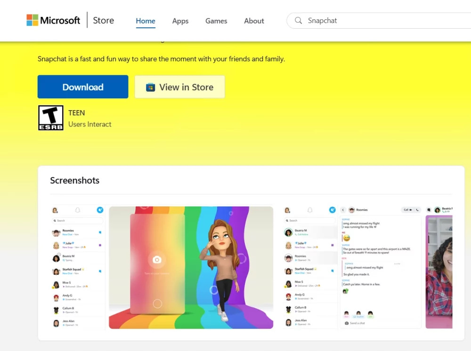The height and width of the screenshot is (351, 471).
Task: Click the camera icon in rainbow screenshot
Action: point(157,260)
